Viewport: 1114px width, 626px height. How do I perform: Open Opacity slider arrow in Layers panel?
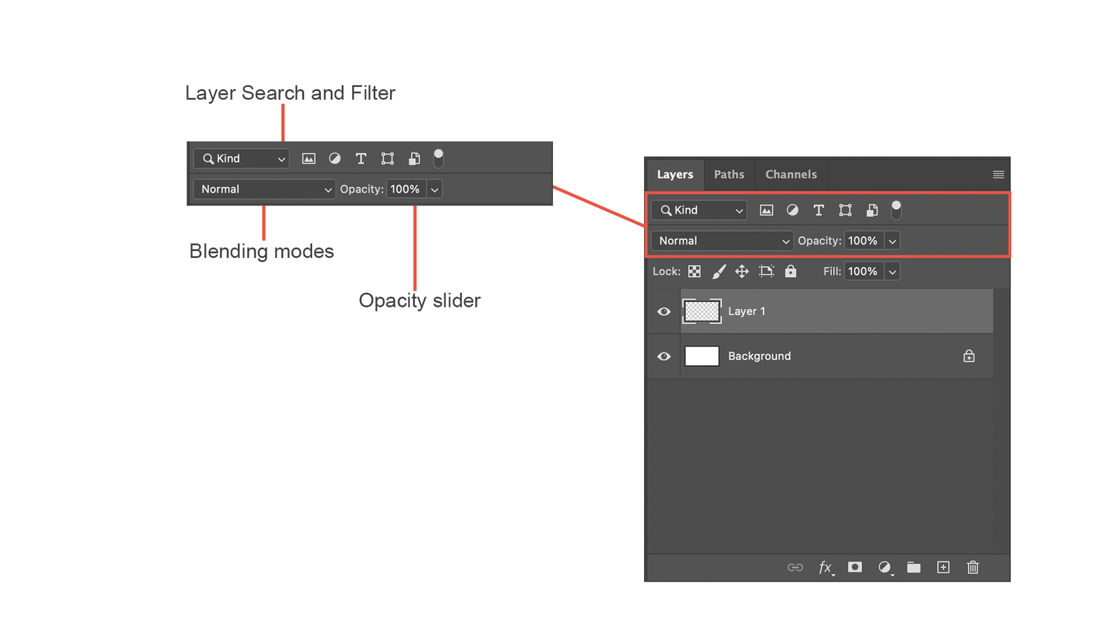tap(892, 241)
